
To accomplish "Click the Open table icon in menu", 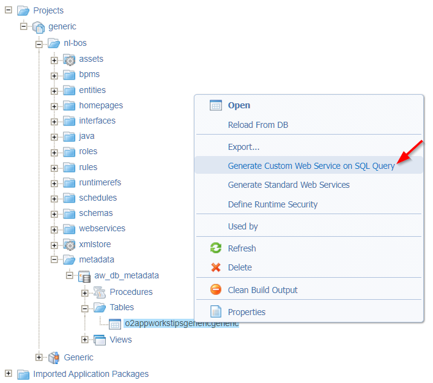I will point(215,105).
